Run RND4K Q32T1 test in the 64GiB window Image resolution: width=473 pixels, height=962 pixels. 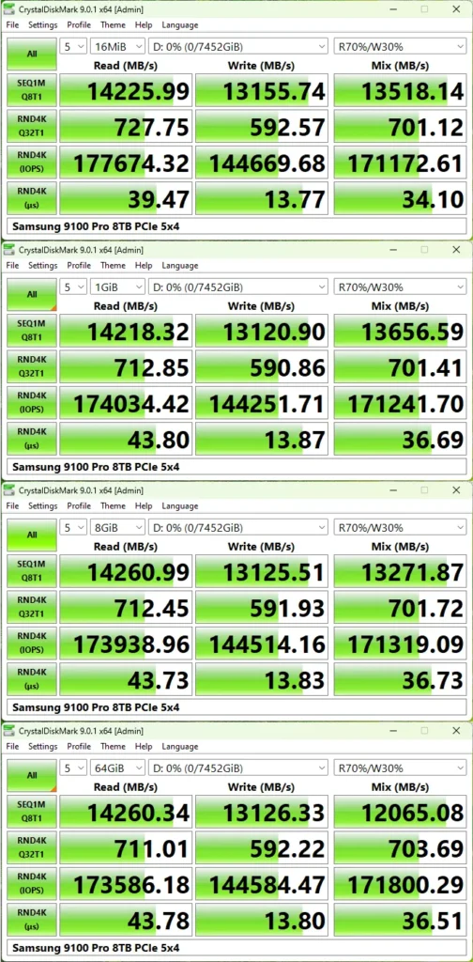pos(32,848)
